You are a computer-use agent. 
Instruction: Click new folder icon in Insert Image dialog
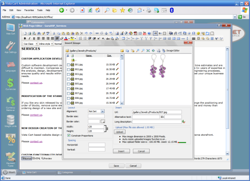pos(122,51)
